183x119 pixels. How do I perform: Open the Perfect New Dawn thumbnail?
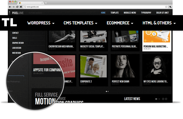[x=125, y=66]
